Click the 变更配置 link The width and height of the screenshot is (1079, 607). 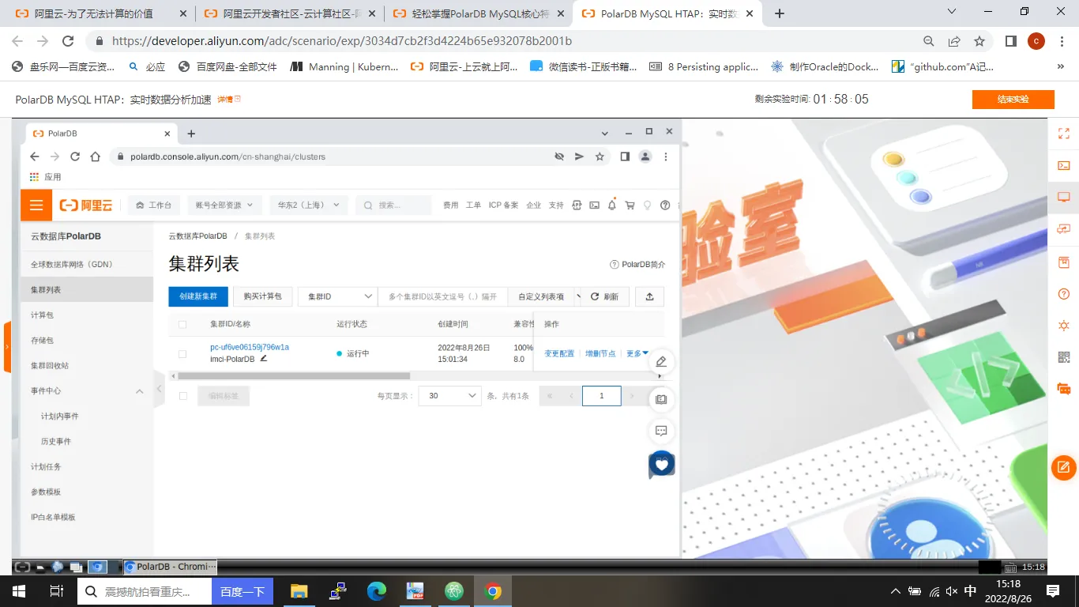point(559,353)
